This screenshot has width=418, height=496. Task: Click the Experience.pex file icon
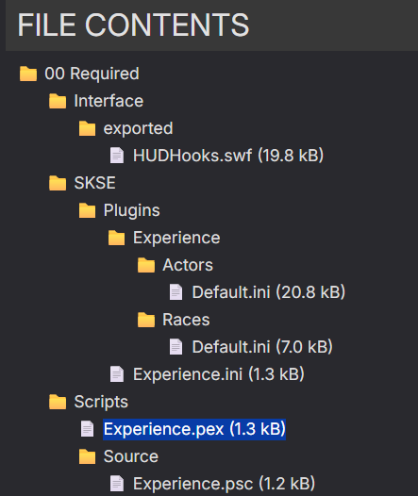click(87, 429)
